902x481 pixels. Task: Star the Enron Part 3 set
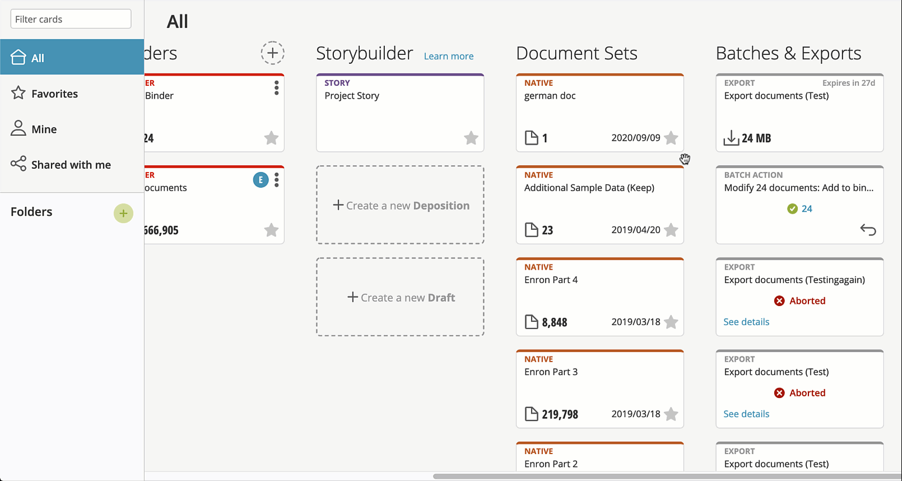click(671, 414)
